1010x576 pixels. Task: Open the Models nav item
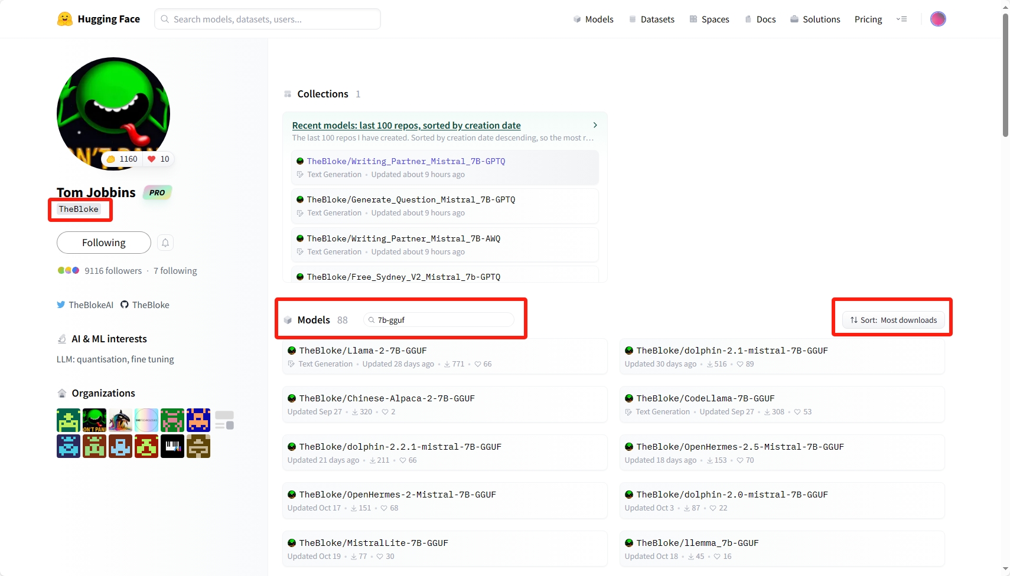tap(593, 19)
